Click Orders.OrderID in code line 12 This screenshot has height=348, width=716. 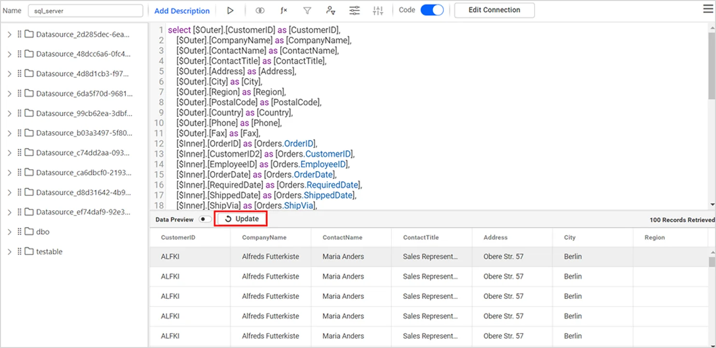point(286,144)
